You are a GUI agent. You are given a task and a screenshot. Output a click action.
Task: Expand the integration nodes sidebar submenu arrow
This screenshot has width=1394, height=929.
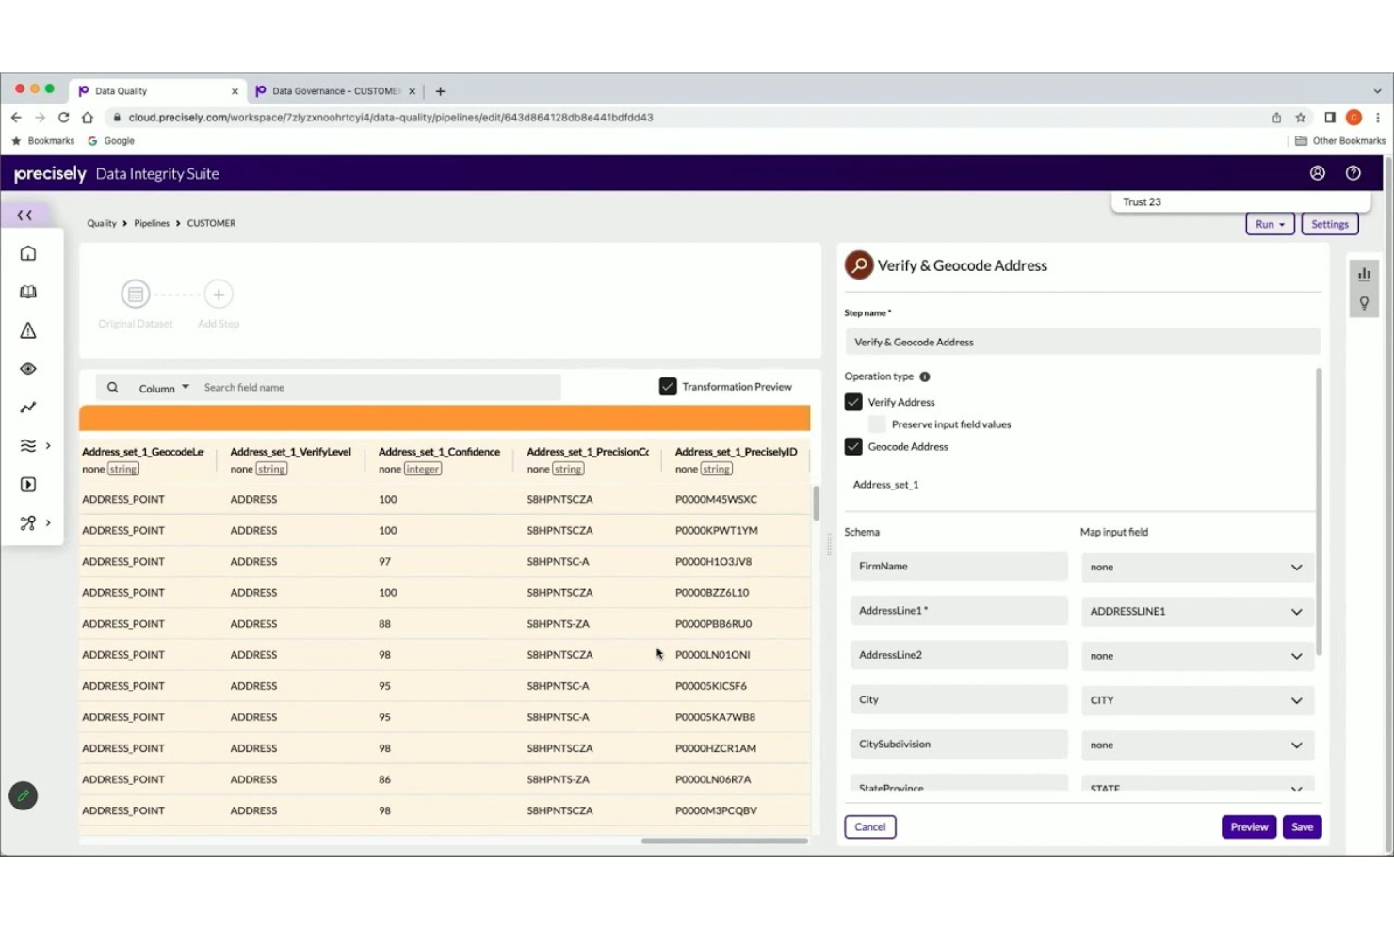pyautogui.click(x=48, y=523)
